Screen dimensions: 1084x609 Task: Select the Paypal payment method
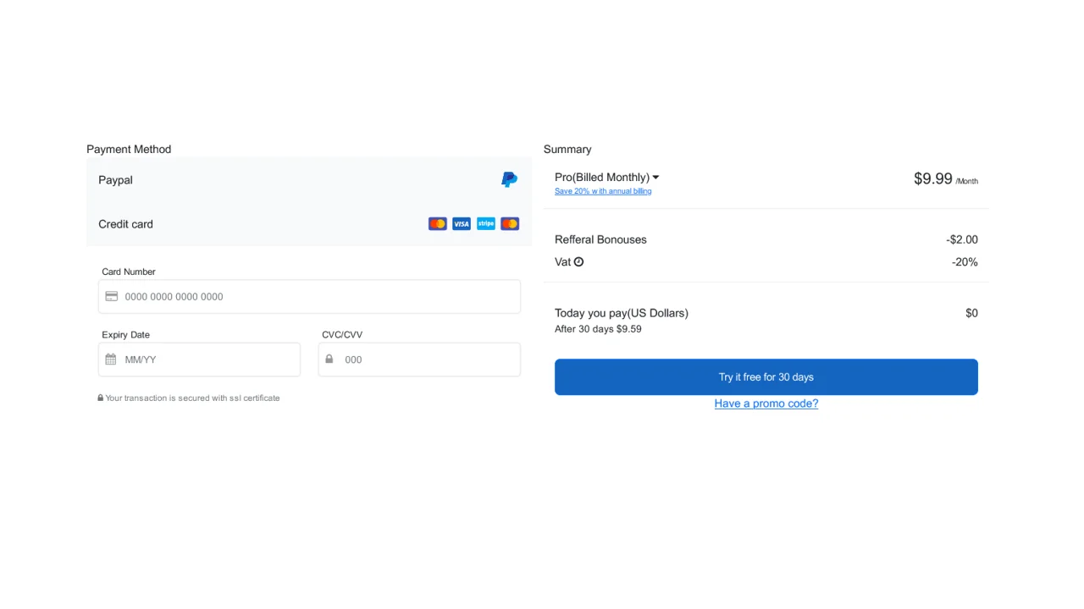[309, 180]
